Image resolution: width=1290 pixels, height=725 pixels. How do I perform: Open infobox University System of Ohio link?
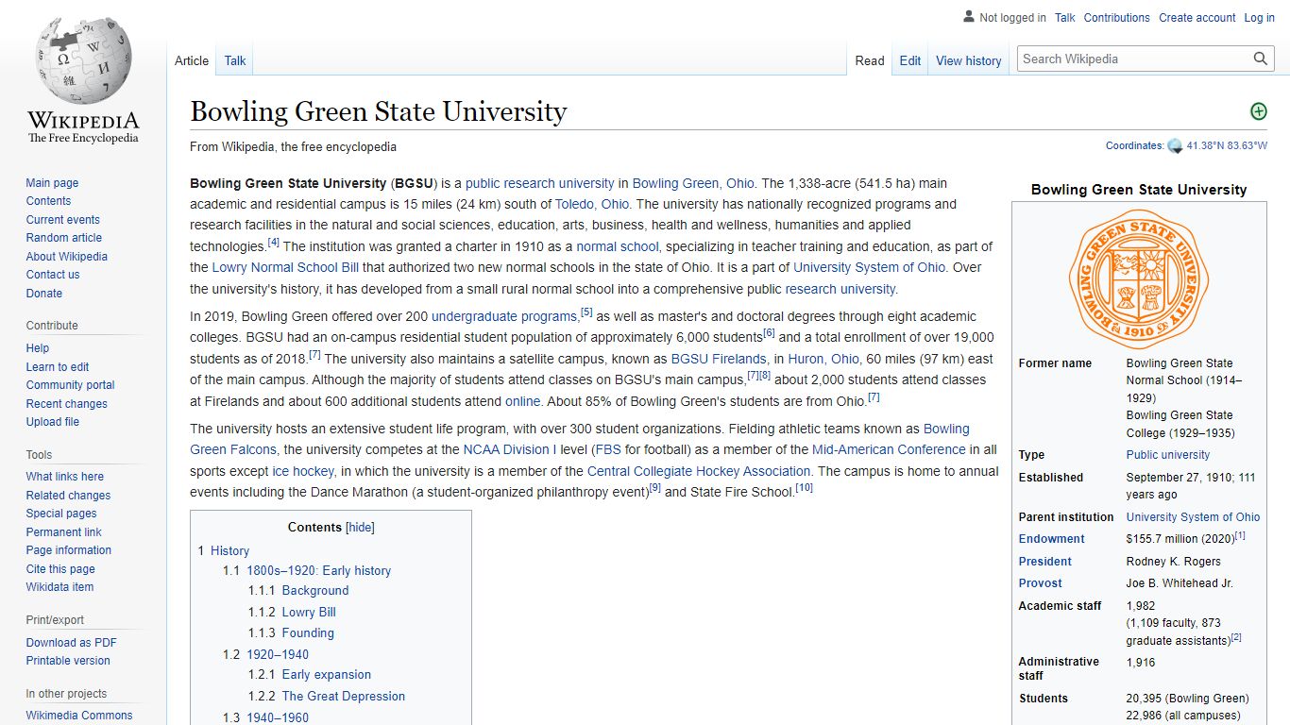(1193, 516)
